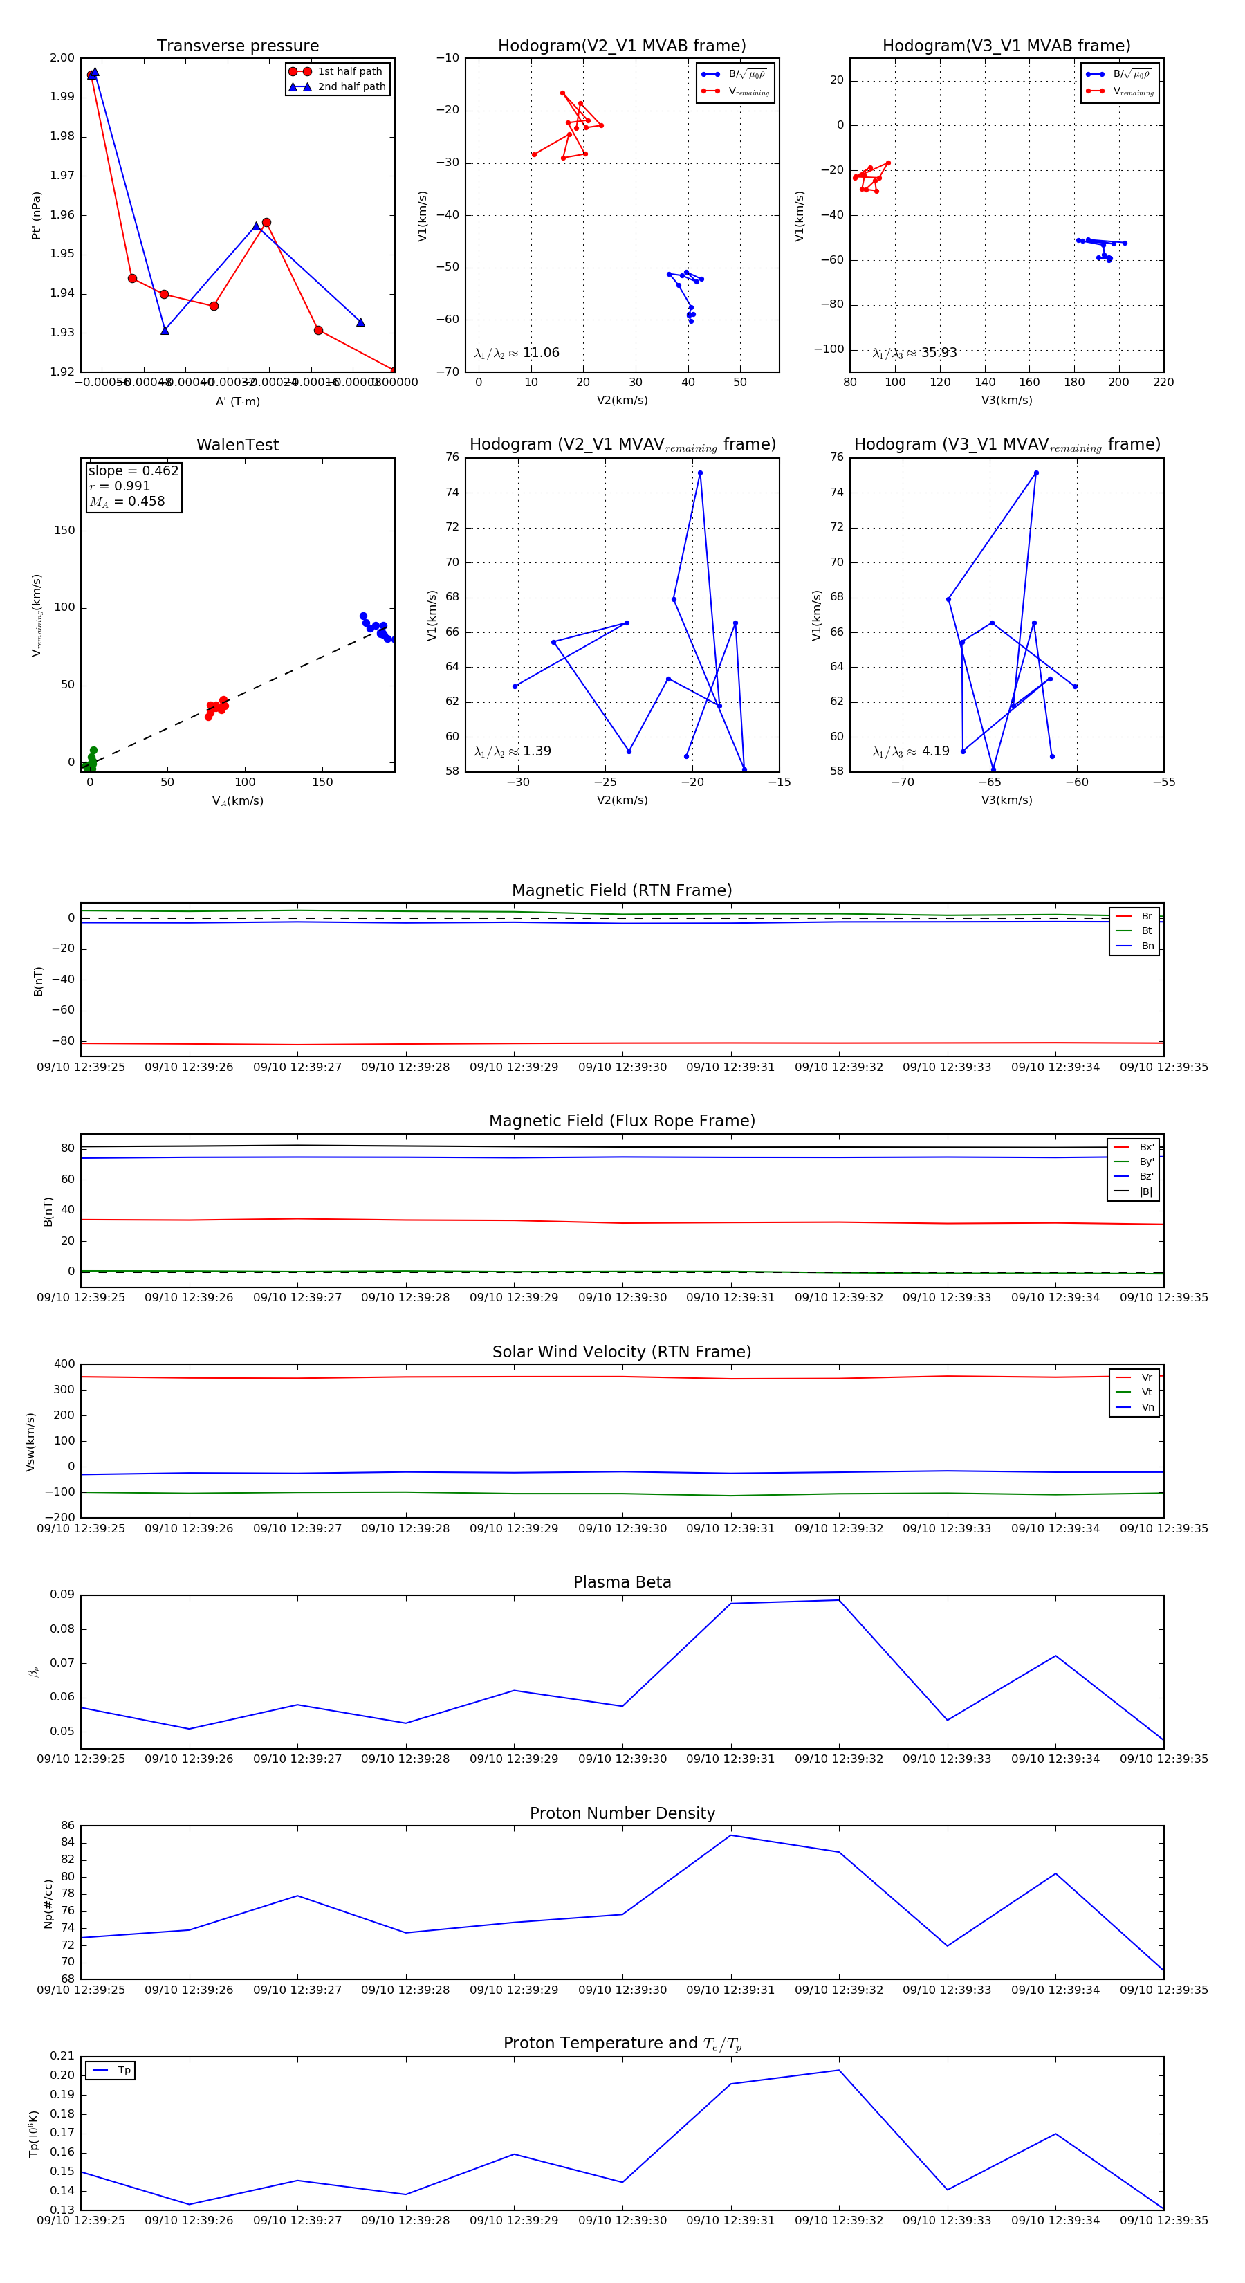Select the "1st half path" legend entry
The image size is (1245, 2283).
click(x=337, y=72)
